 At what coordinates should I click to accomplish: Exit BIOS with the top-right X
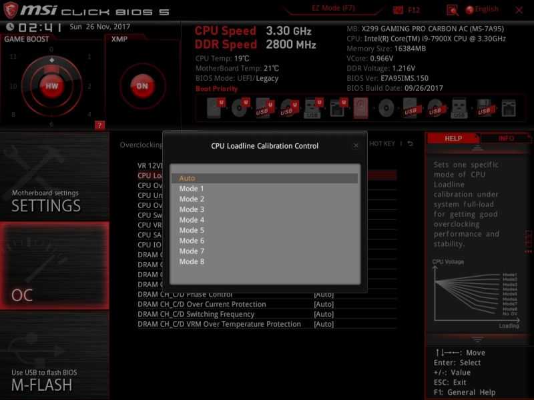click(x=519, y=10)
